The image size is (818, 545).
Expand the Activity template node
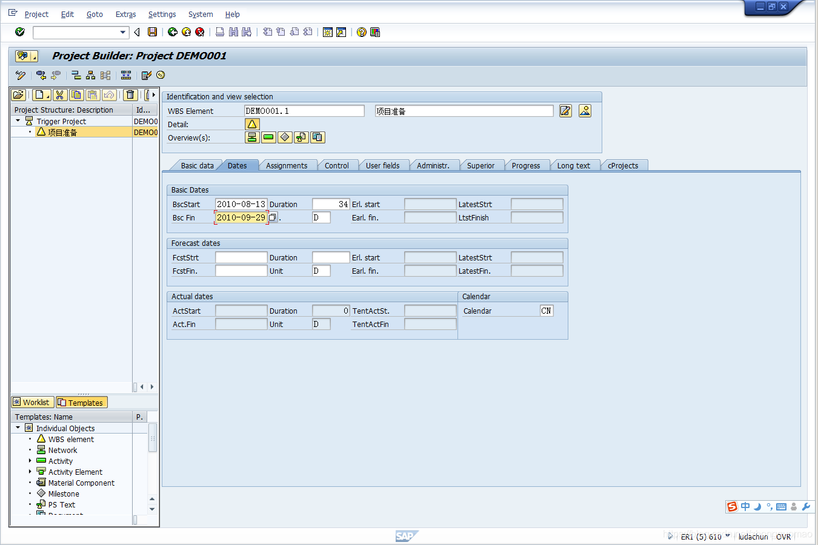pyautogui.click(x=30, y=461)
